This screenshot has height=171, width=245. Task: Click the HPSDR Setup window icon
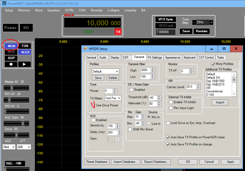[x=85, y=49]
